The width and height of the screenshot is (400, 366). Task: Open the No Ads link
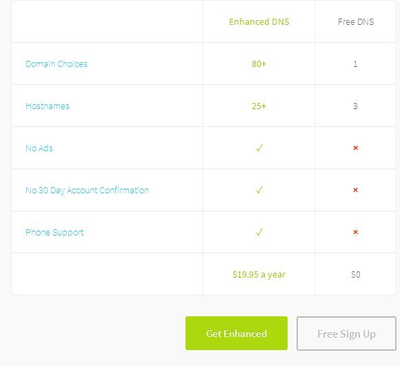point(39,148)
